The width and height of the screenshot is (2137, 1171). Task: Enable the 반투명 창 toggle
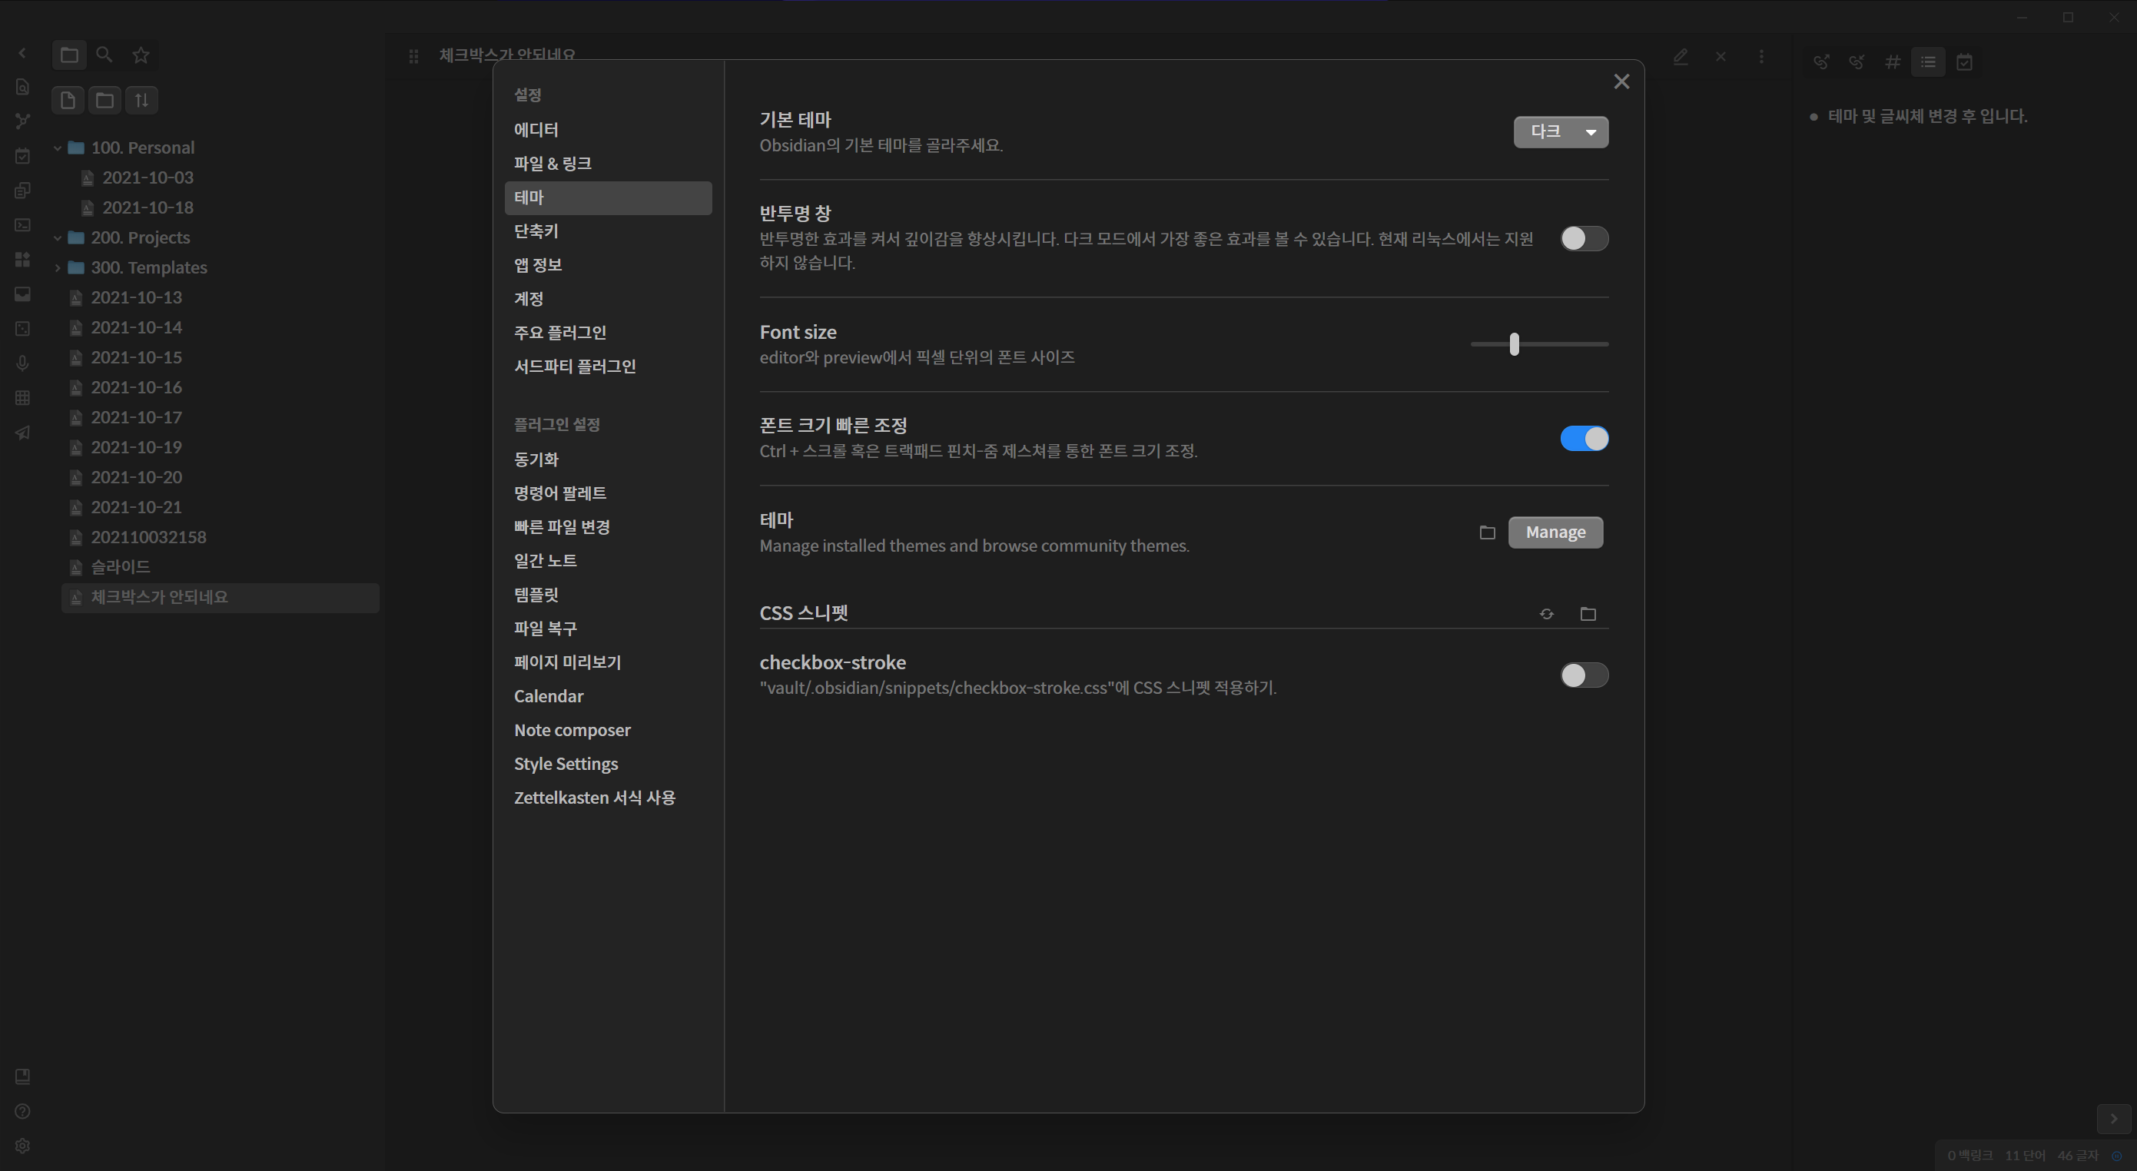pos(1583,239)
